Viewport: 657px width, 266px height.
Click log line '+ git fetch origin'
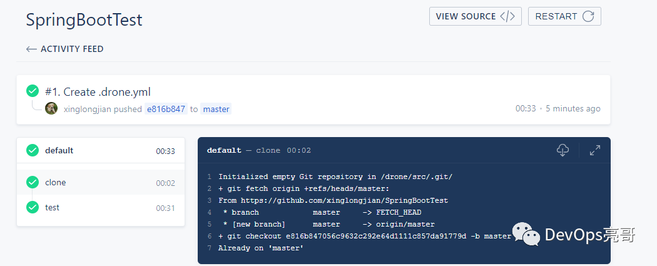tap(303, 189)
